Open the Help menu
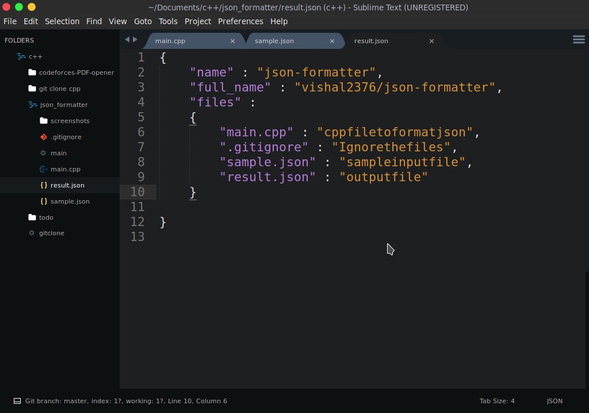Viewport: 589px width, 413px height. pyautogui.click(x=279, y=21)
